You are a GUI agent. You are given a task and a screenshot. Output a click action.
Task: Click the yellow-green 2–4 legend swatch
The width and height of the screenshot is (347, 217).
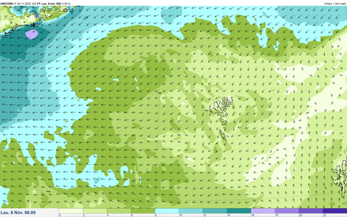tap(95, 211)
